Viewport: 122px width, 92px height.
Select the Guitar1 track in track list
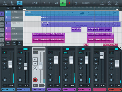coord(14,35)
